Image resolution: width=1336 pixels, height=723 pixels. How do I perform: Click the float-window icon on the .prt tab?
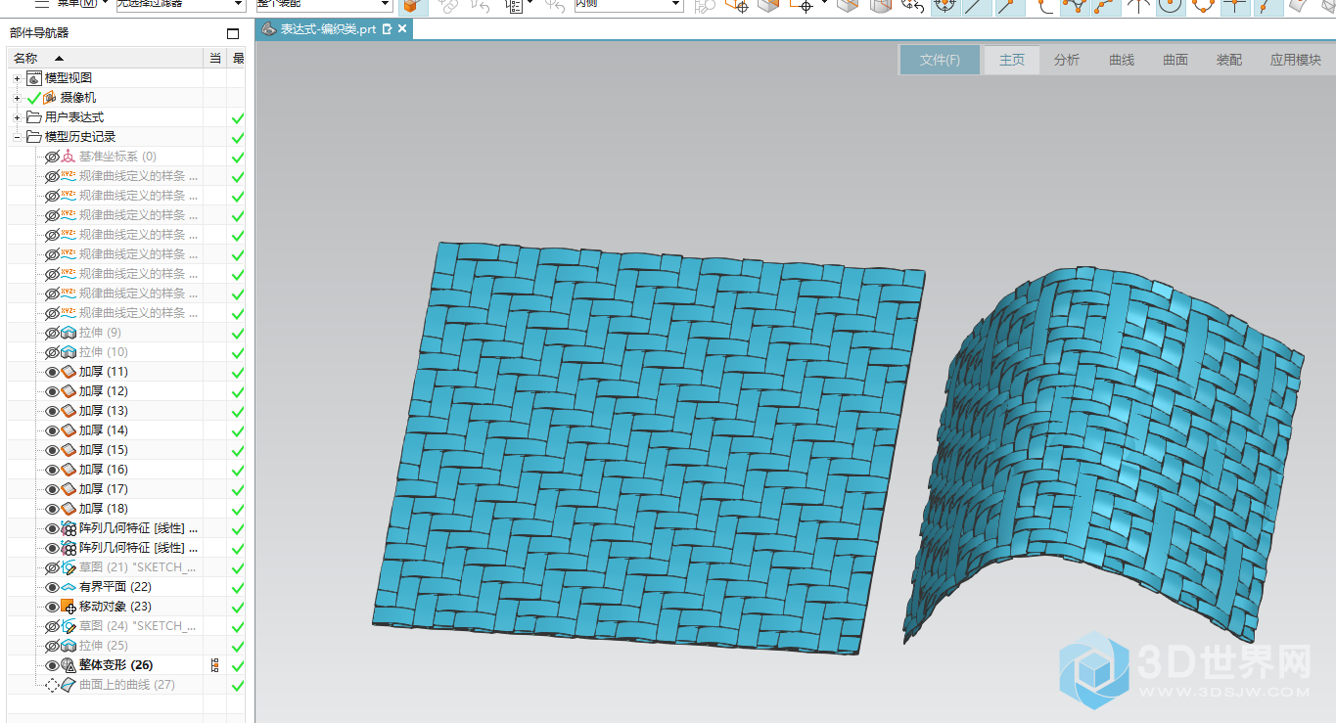[x=388, y=29]
